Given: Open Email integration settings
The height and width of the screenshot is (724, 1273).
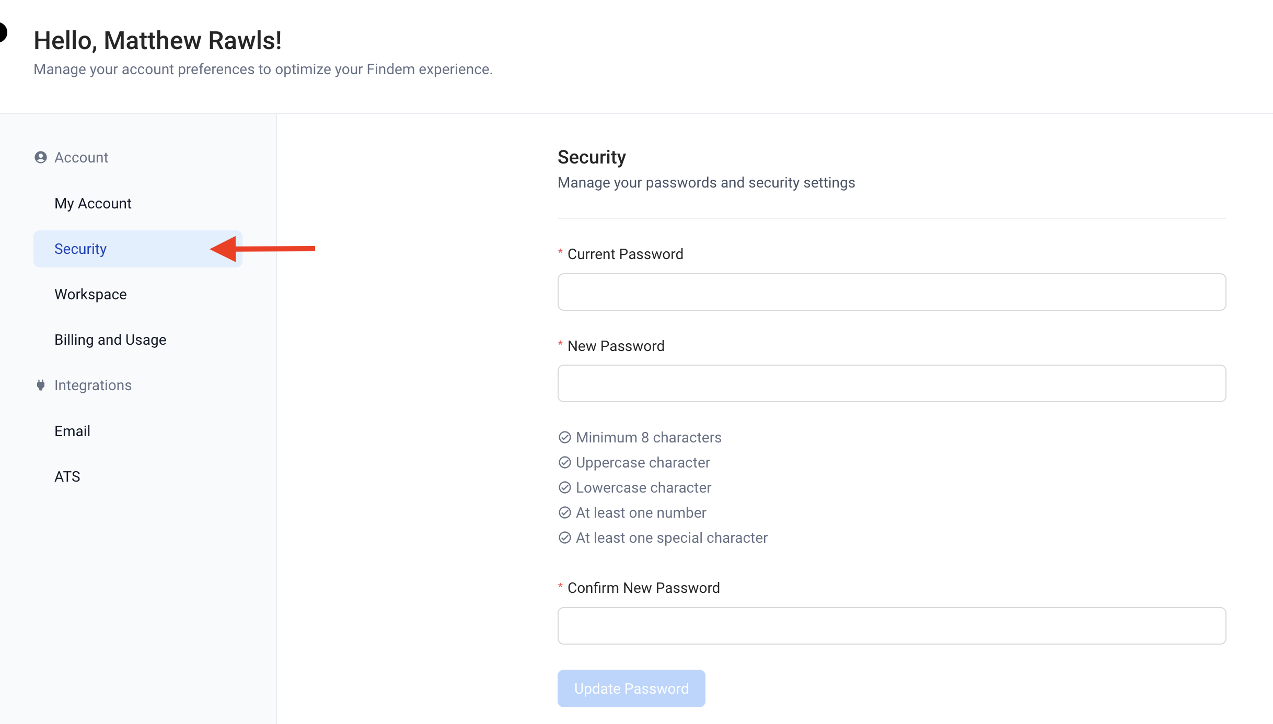Looking at the screenshot, I should tap(72, 431).
